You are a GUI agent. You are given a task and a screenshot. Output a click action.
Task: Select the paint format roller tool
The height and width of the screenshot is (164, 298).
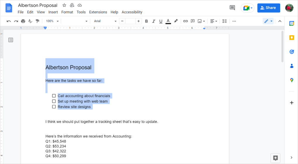37,21
